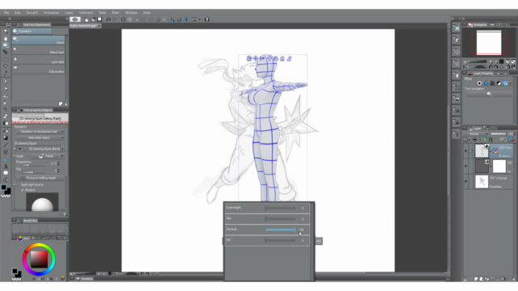Click the Perspective slider in Tool property
Image resolution: width=518 pixels, height=291 pixels.
33,165
